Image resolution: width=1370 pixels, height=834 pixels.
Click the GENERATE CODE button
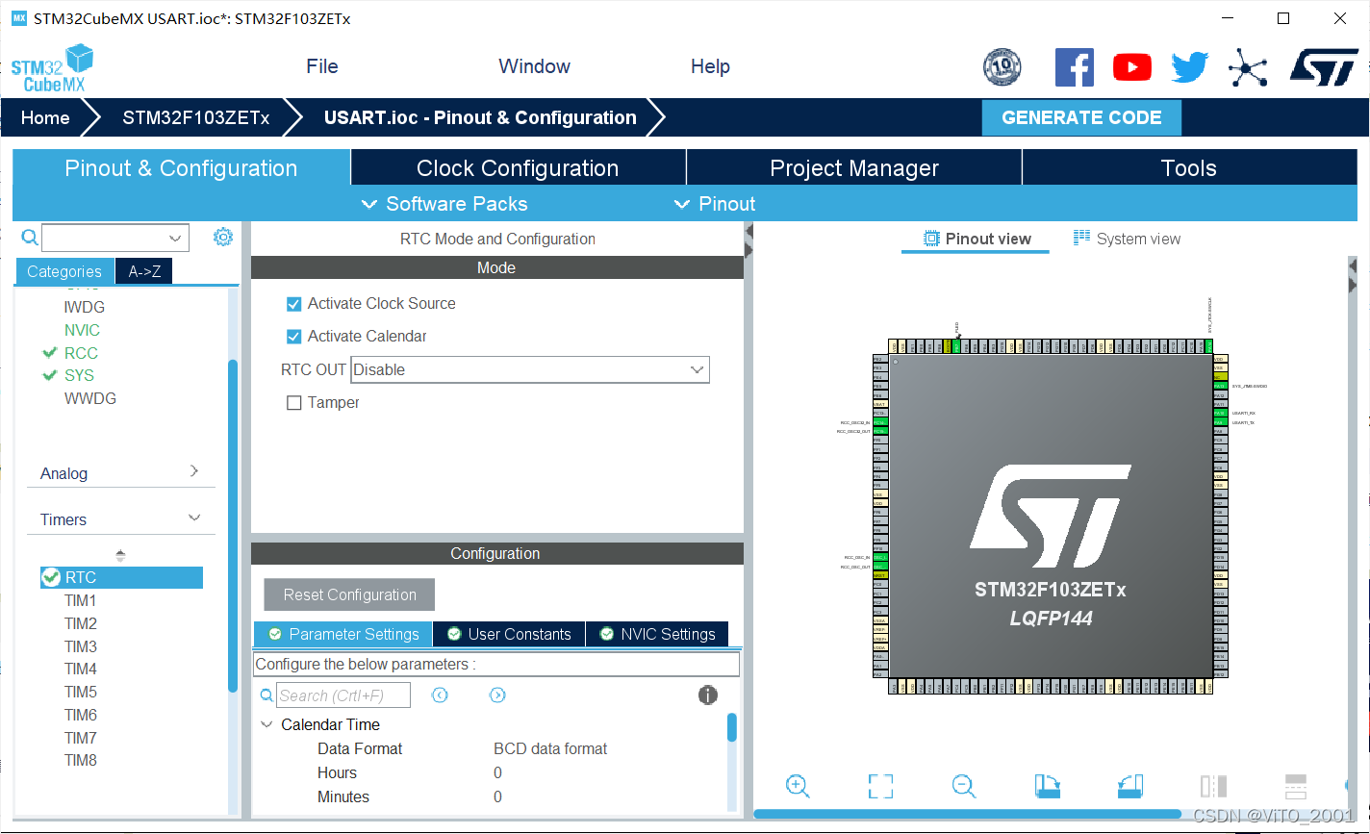1081,117
